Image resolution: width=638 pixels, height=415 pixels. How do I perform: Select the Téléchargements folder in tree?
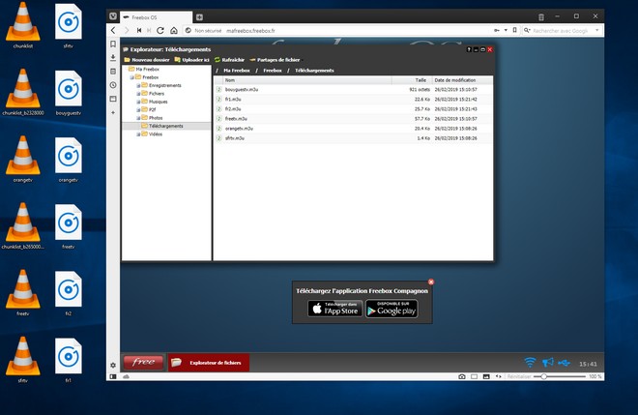pyautogui.click(x=166, y=126)
